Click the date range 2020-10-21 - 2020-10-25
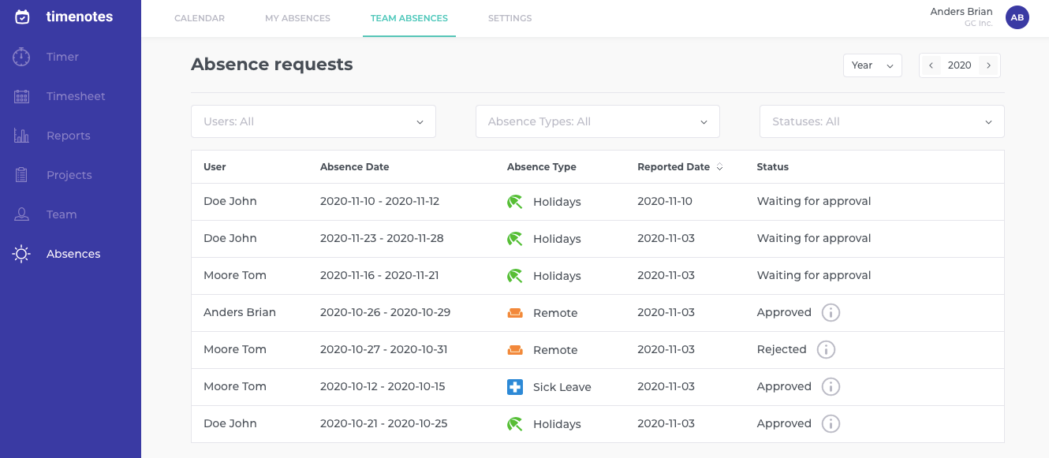 (x=384, y=423)
